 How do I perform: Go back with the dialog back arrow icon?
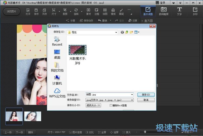122,32
